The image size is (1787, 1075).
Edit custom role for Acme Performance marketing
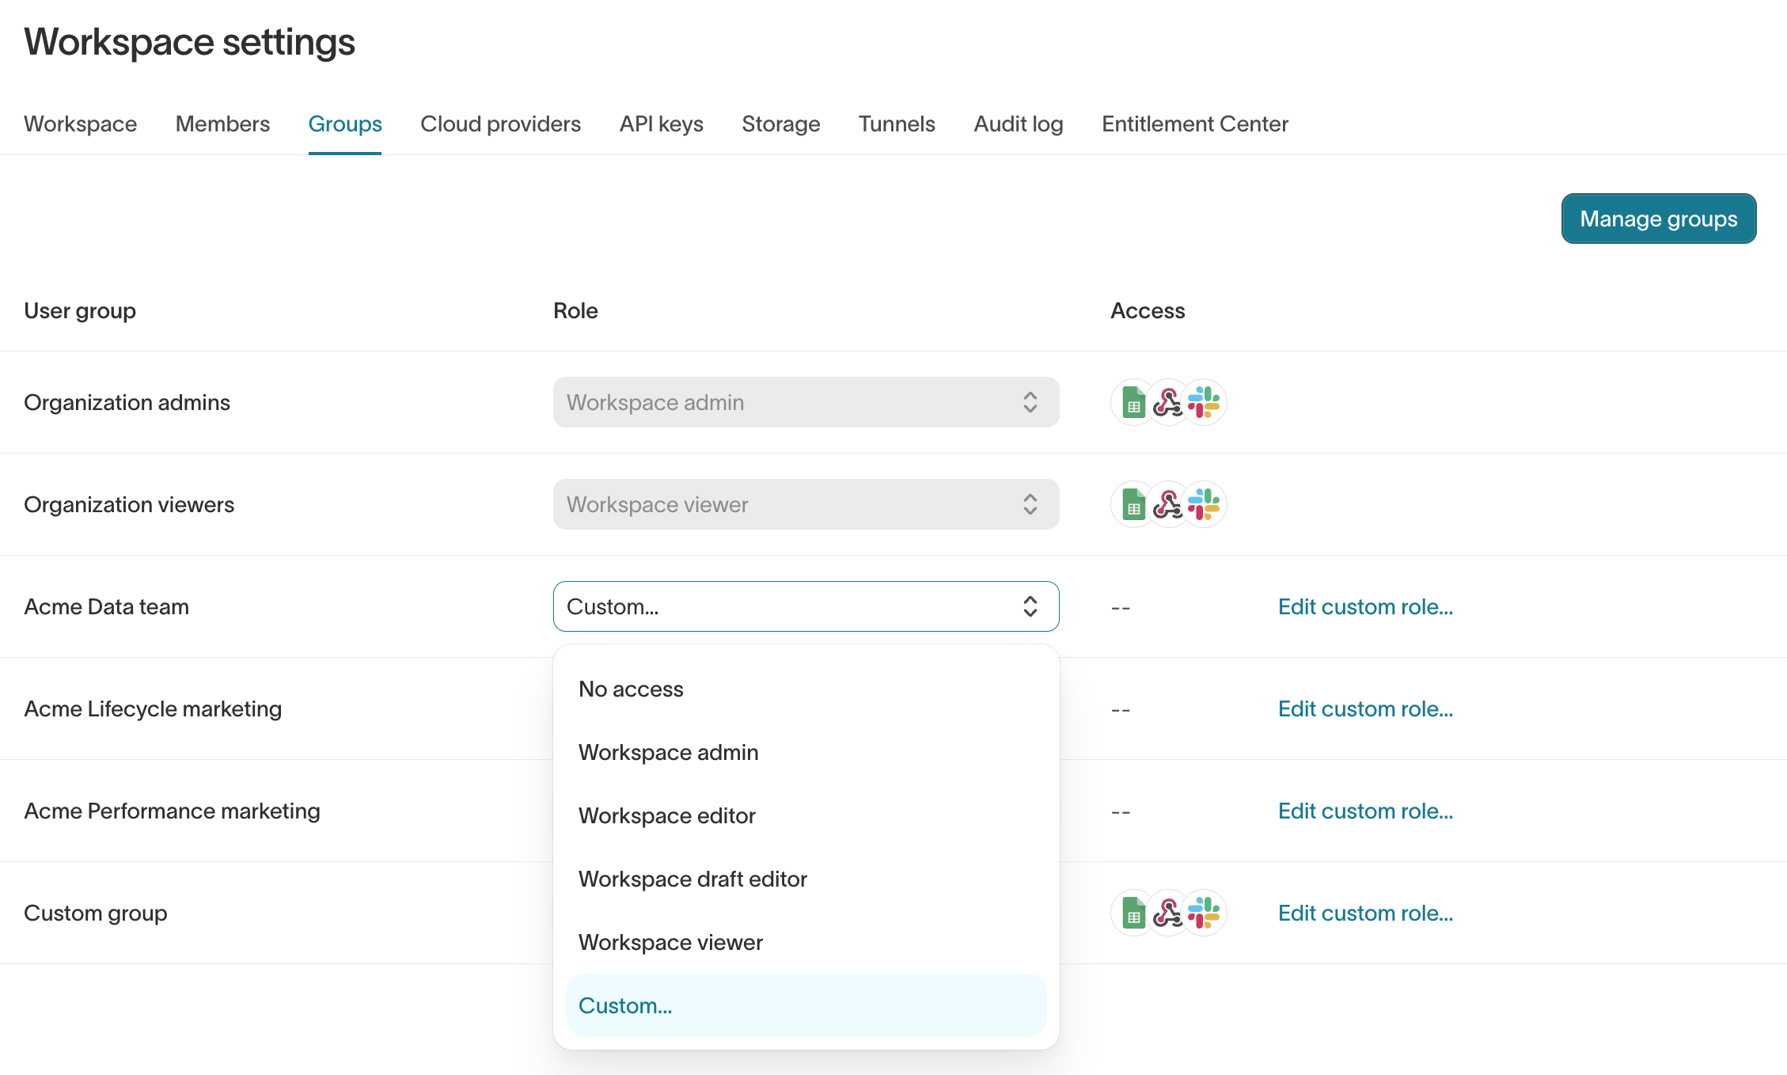pyautogui.click(x=1365, y=811)
